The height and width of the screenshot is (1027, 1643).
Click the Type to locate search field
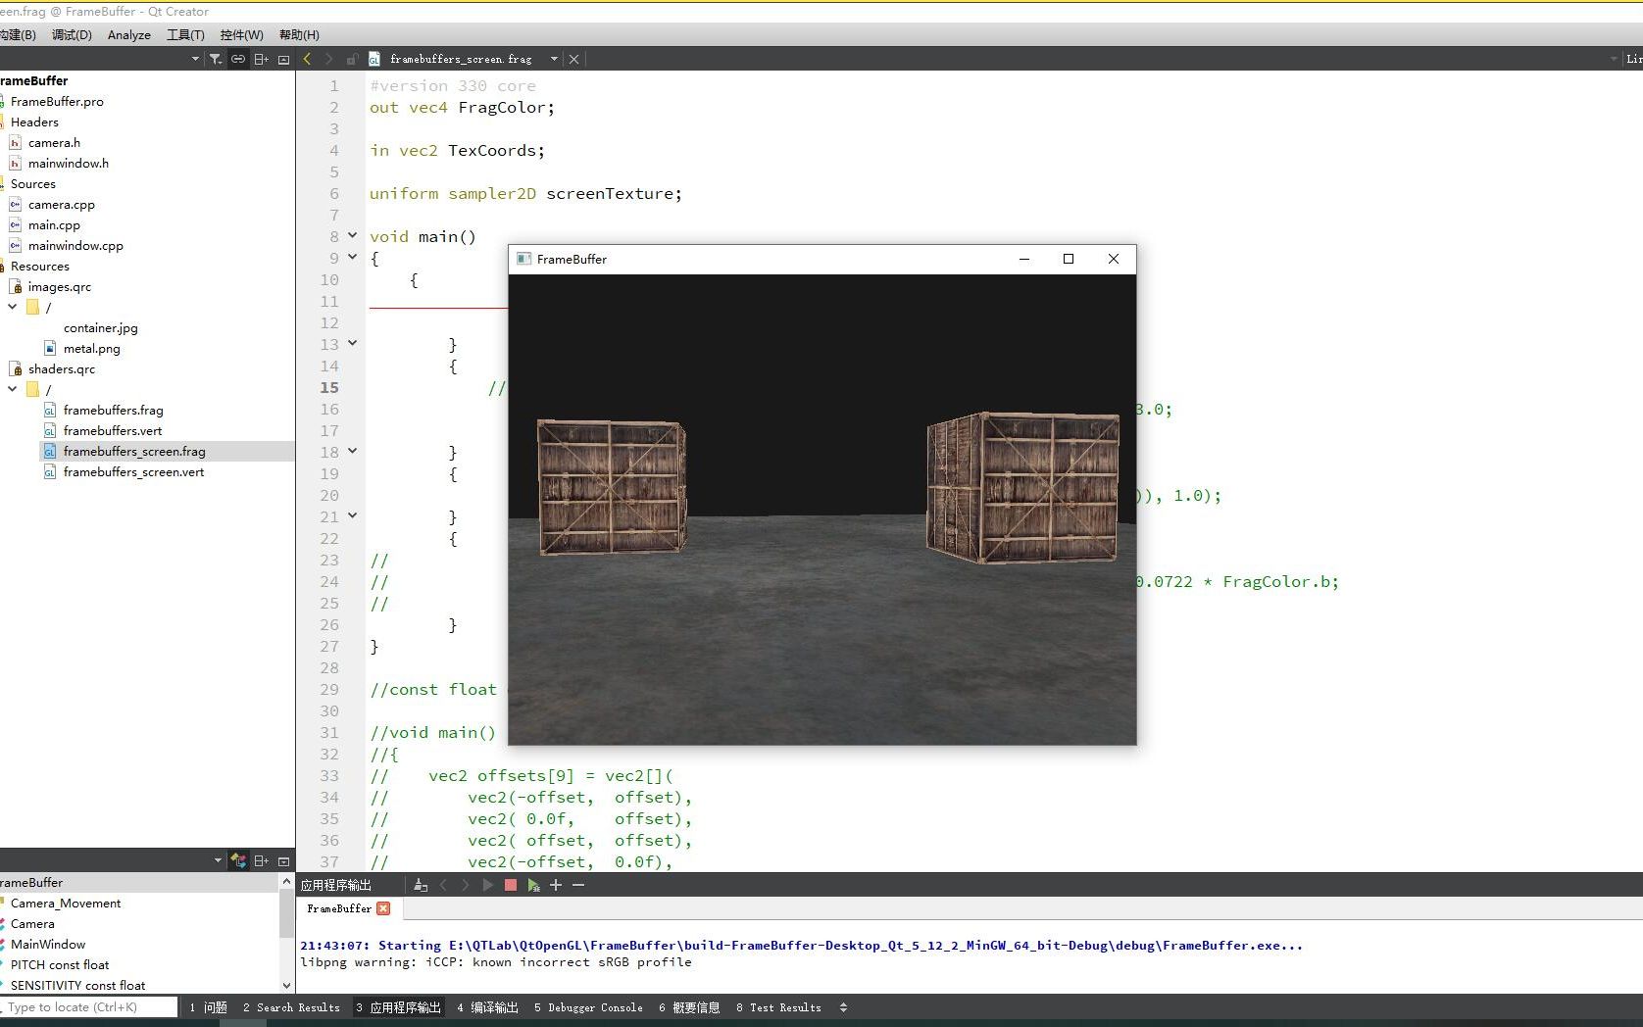(89, 1006)
